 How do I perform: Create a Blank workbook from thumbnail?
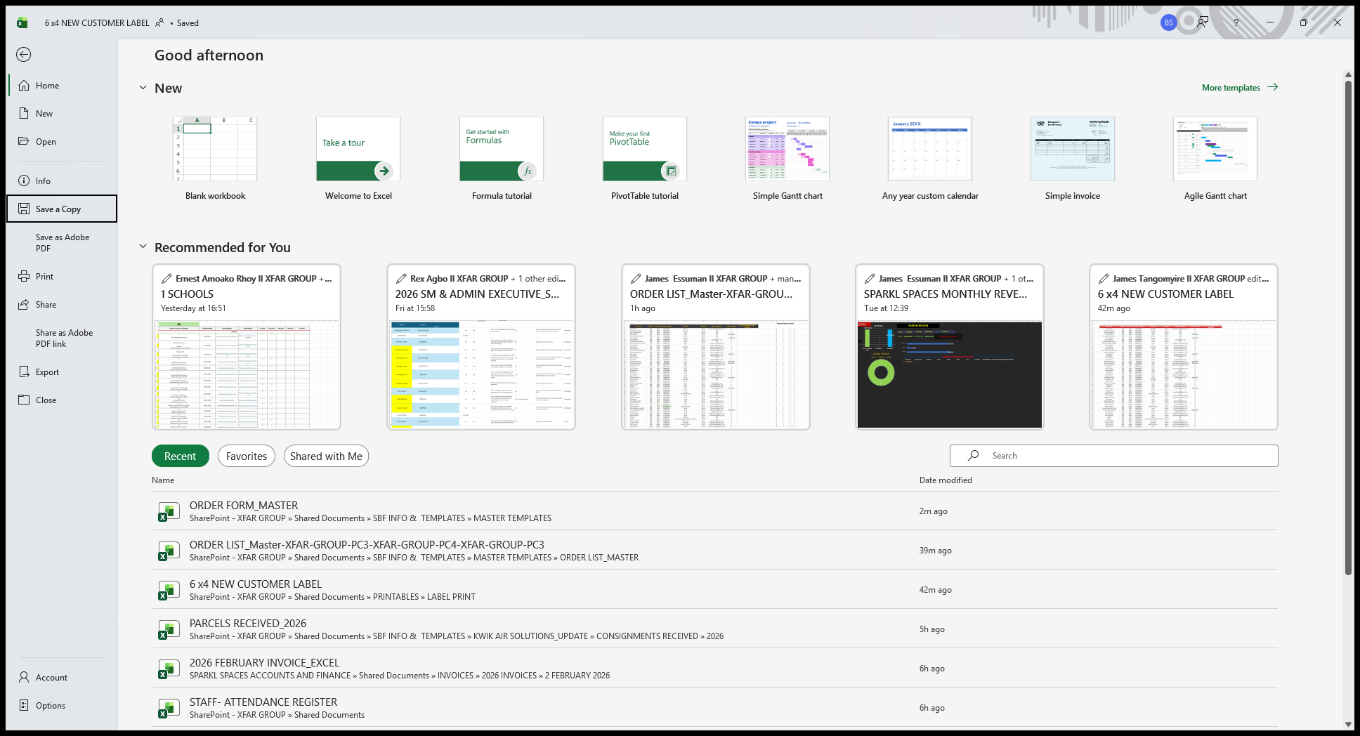pos(215,150)
